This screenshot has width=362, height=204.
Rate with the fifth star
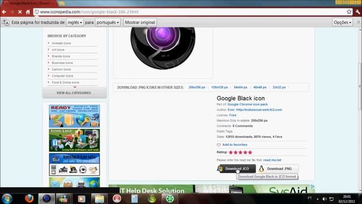point(250,152)
